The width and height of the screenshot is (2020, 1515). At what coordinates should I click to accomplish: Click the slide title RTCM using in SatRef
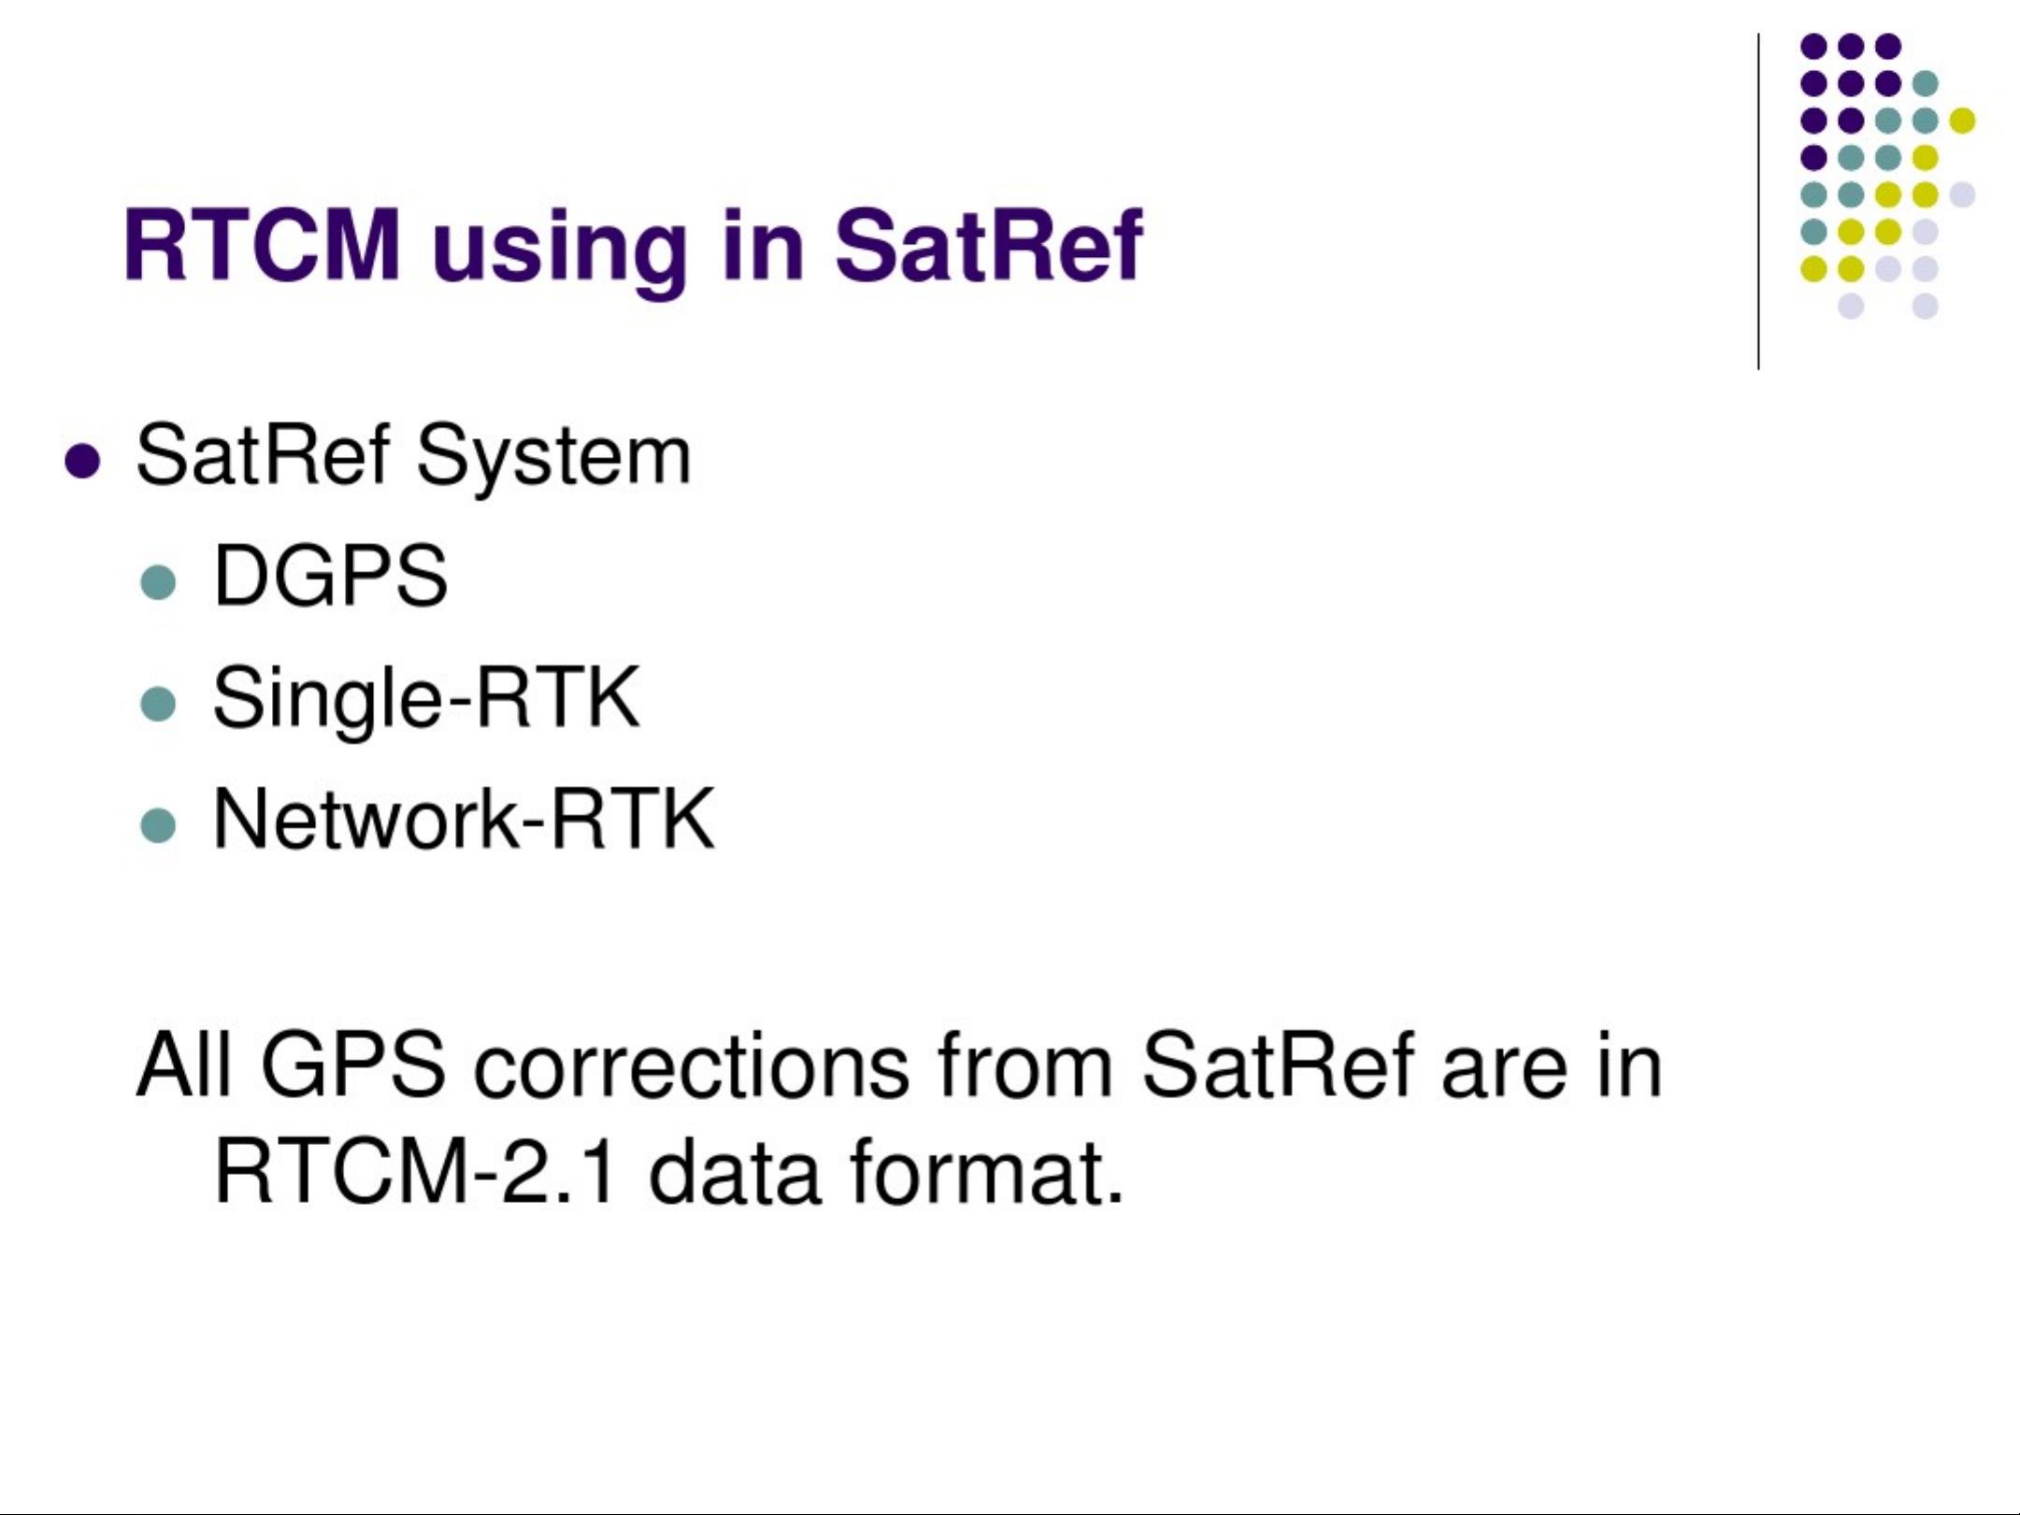633,246
